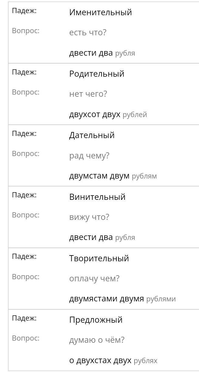Click the Винительный case heading
Image resolution: width=199 pixels, height=375 pixels.
pyautogui.click(x=97, y=197)
